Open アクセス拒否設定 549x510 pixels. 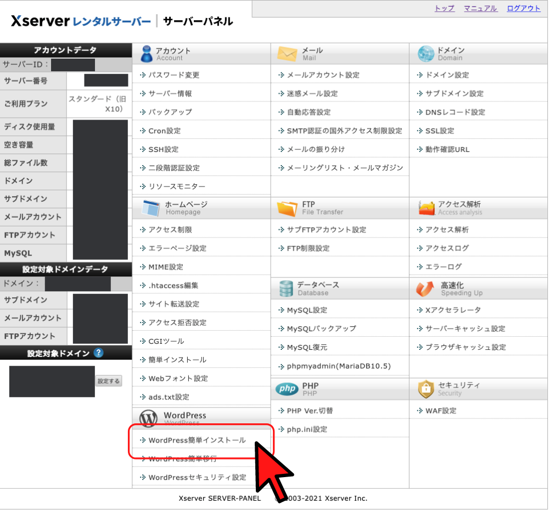coord(177,322)
